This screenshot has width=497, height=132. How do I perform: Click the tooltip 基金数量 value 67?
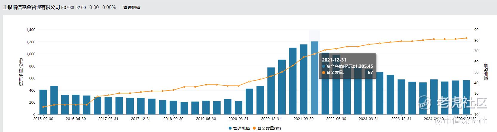(x=370, y=73)
